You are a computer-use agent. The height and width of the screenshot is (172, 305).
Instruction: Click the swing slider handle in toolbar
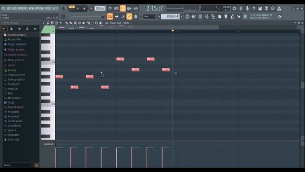point(103,17)
